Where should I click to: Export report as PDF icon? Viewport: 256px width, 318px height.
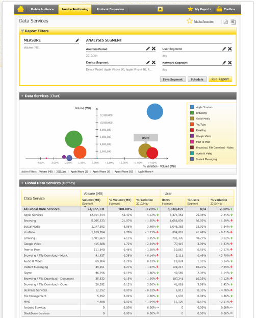(225, 21)
